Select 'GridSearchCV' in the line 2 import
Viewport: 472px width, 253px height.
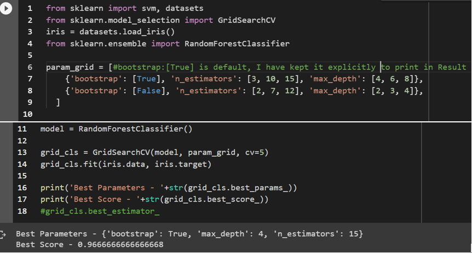pyautogui.click(x=246, y=20)
